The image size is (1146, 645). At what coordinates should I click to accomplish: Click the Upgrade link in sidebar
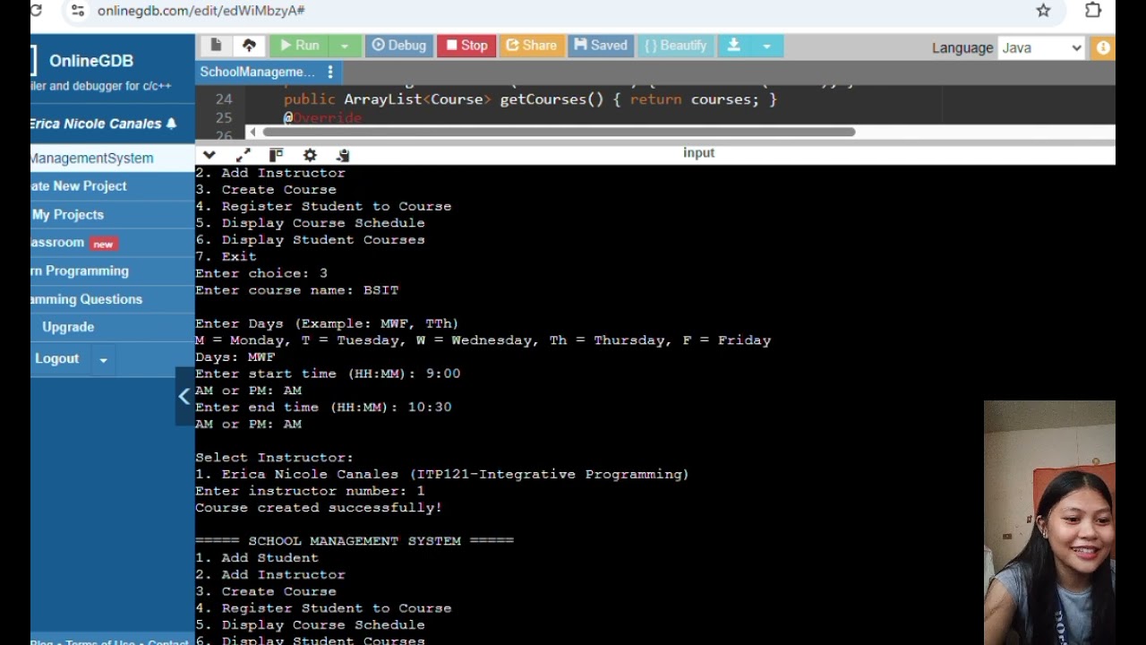pos(68,327)
